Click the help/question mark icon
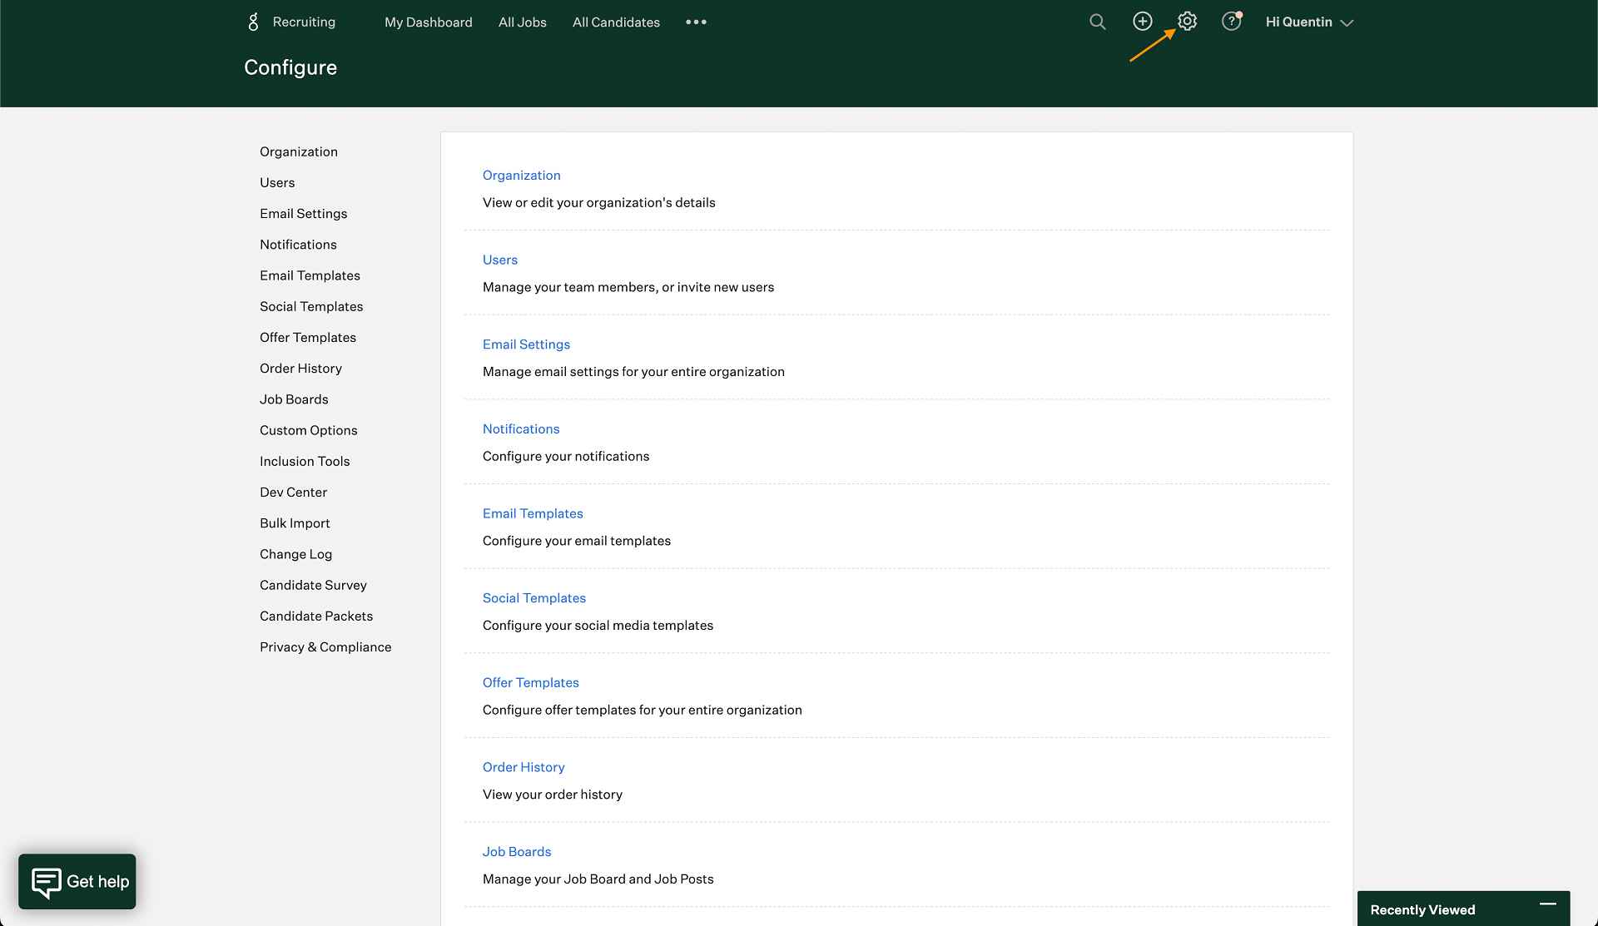Viewport: 1598px width, 926px height. (x=1231, y=22)
